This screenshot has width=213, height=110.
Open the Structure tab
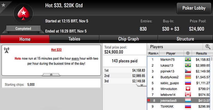[185, 39]
